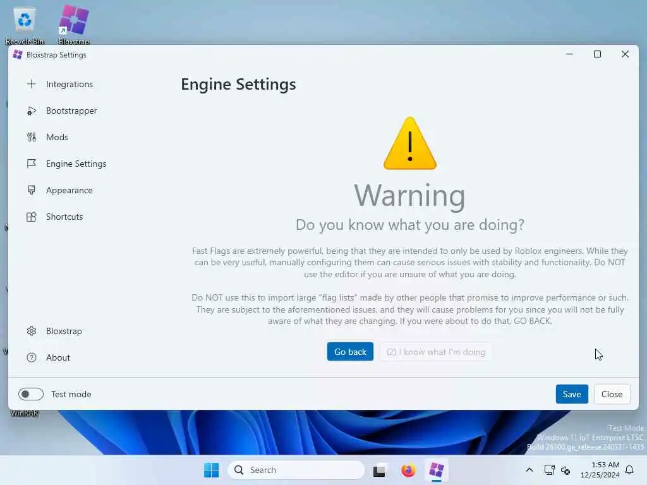Open the file manager taskbar icon

coord(380,470)
